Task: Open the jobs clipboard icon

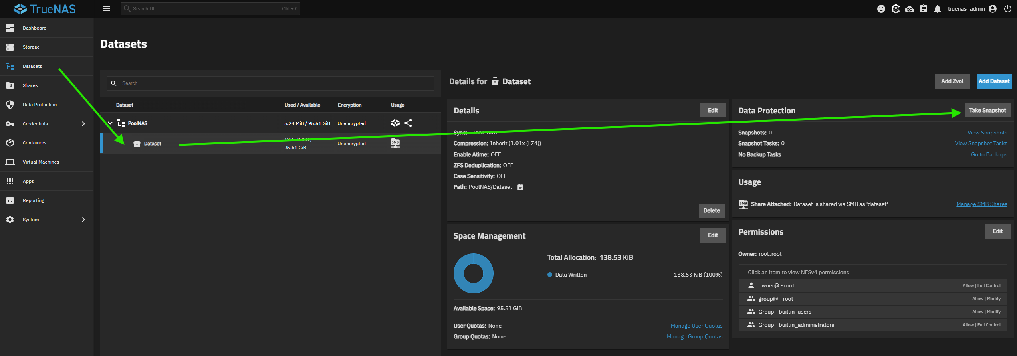Action: click(923, 9)
